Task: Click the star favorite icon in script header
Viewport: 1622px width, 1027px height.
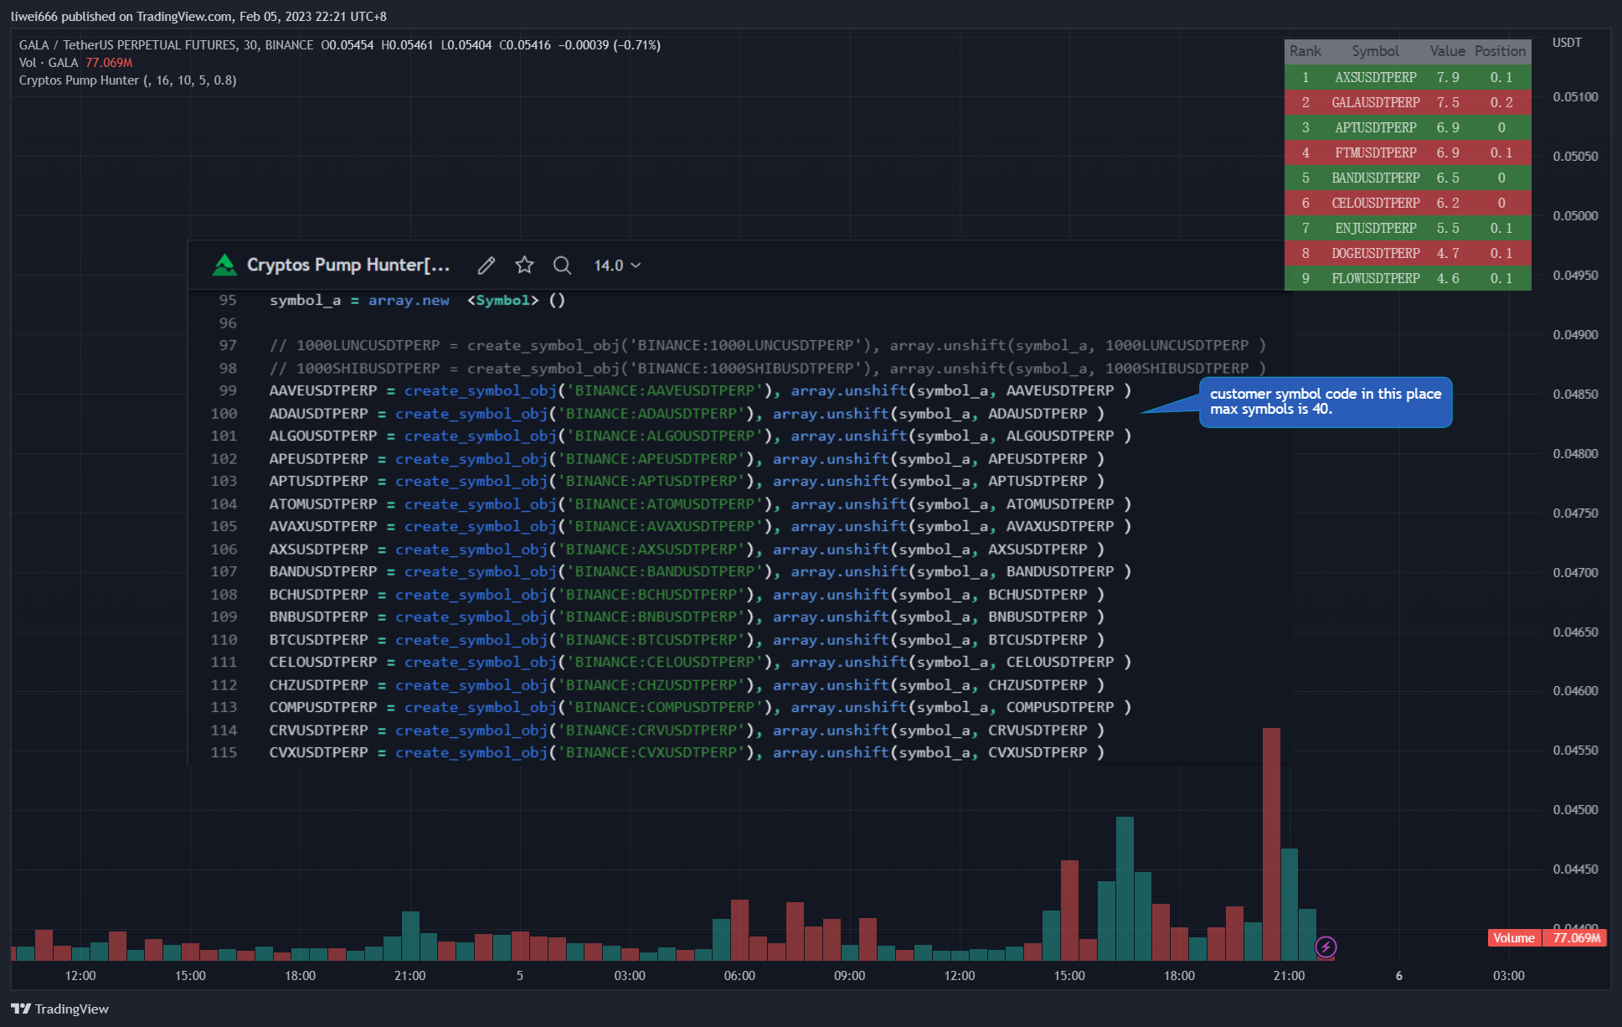Action: click(x=524, y=266)
